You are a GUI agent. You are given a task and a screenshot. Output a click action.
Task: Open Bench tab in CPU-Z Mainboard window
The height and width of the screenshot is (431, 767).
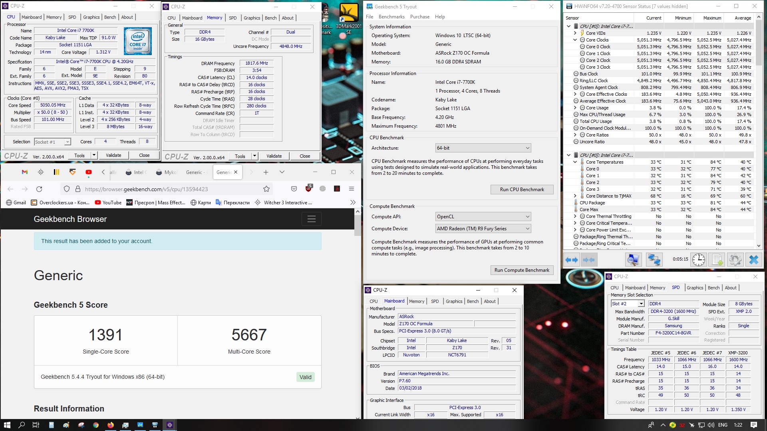(473, 301)
